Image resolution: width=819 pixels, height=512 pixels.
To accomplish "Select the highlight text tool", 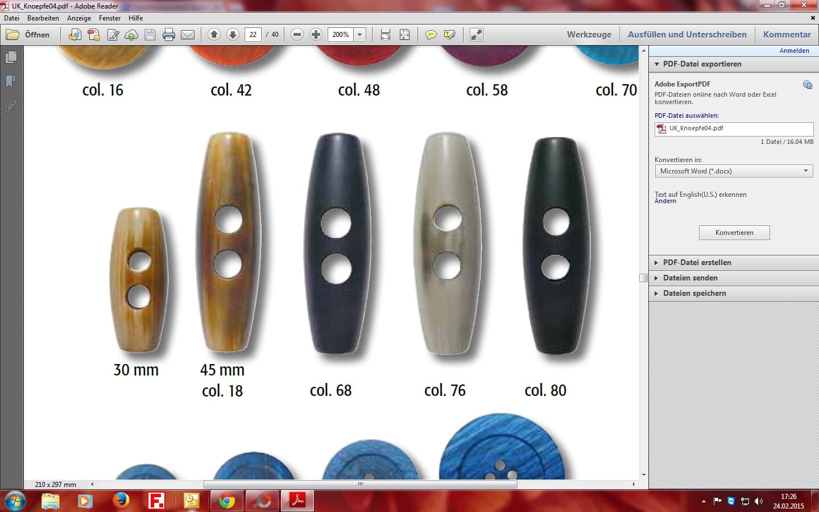I will [450, 35].
